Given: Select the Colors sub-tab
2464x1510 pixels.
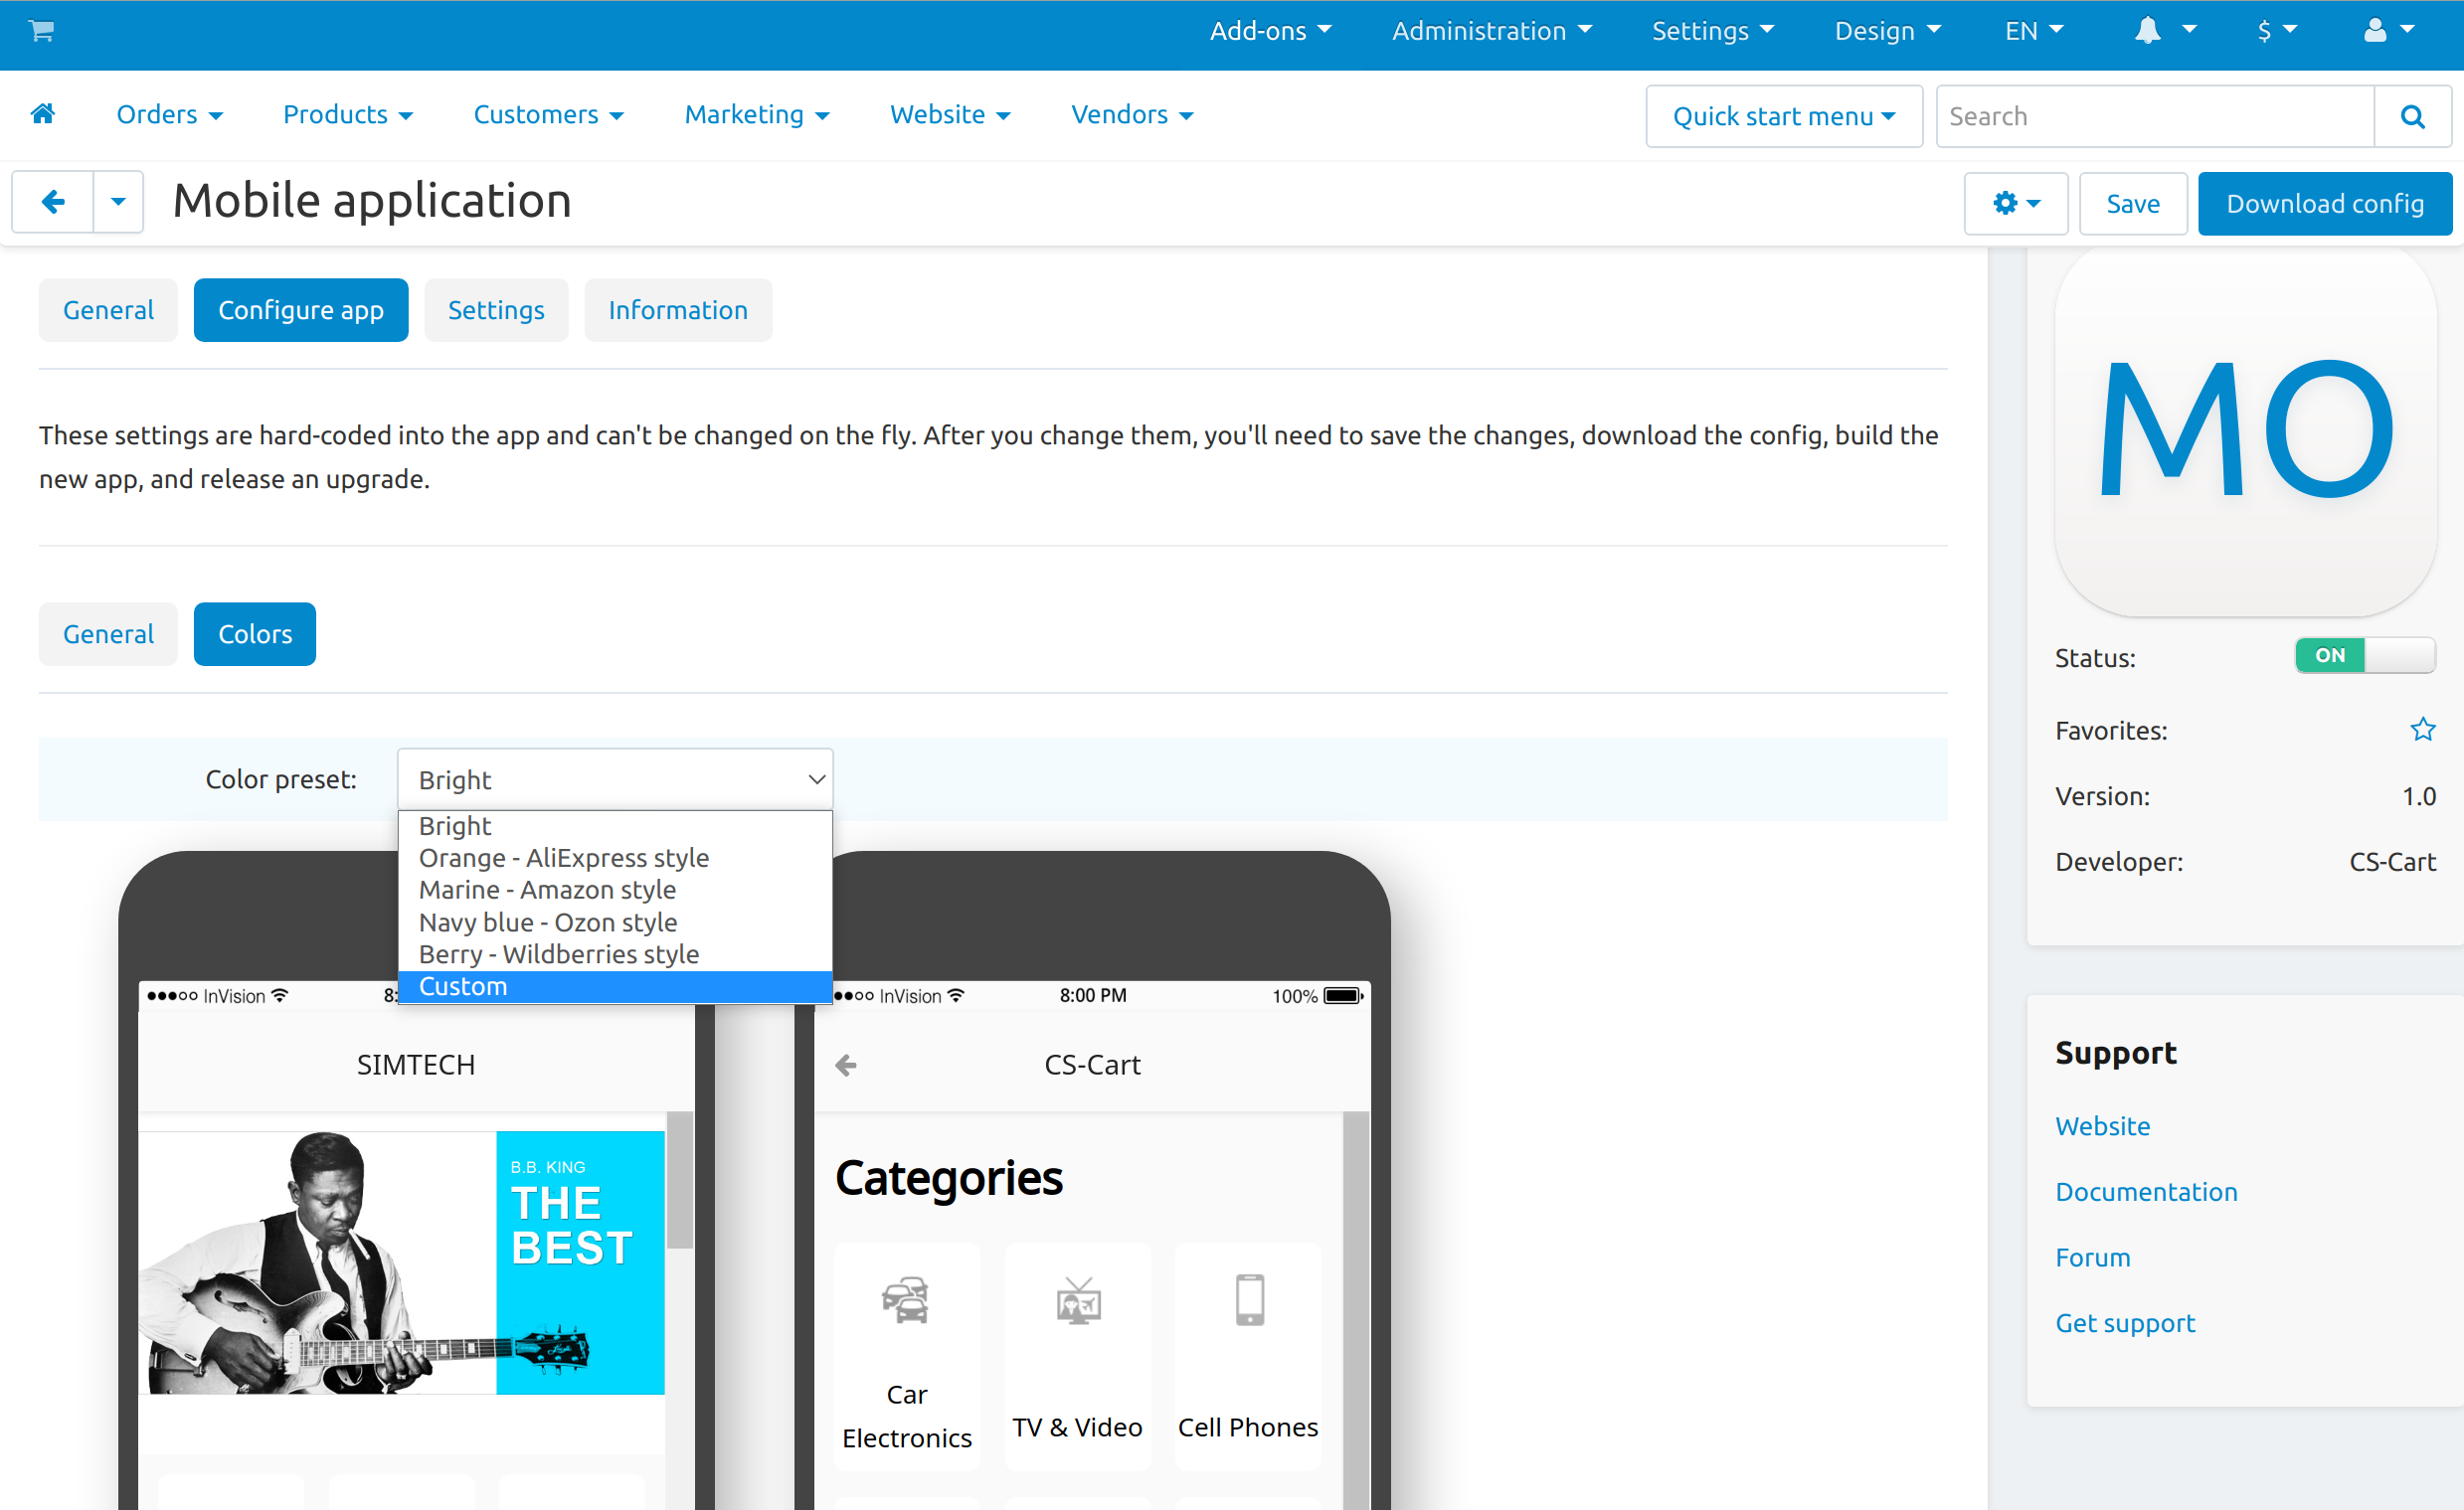Looking at the screenshot, I should [255, 634].
